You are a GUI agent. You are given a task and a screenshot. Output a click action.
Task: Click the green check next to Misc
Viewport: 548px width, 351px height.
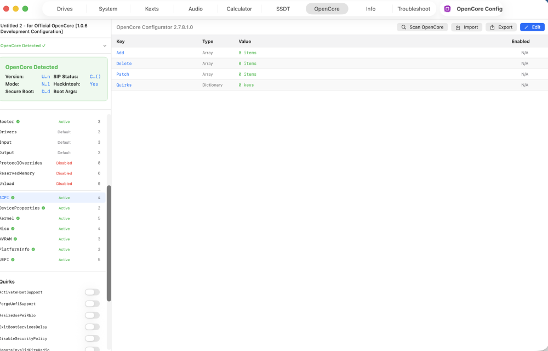(13, 229)
